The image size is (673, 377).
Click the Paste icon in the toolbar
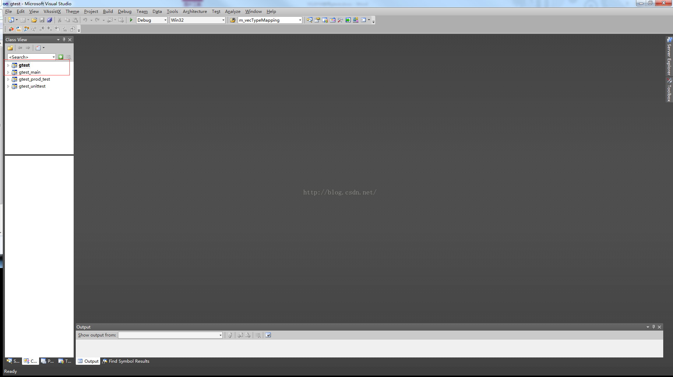[x=75, y=20]
